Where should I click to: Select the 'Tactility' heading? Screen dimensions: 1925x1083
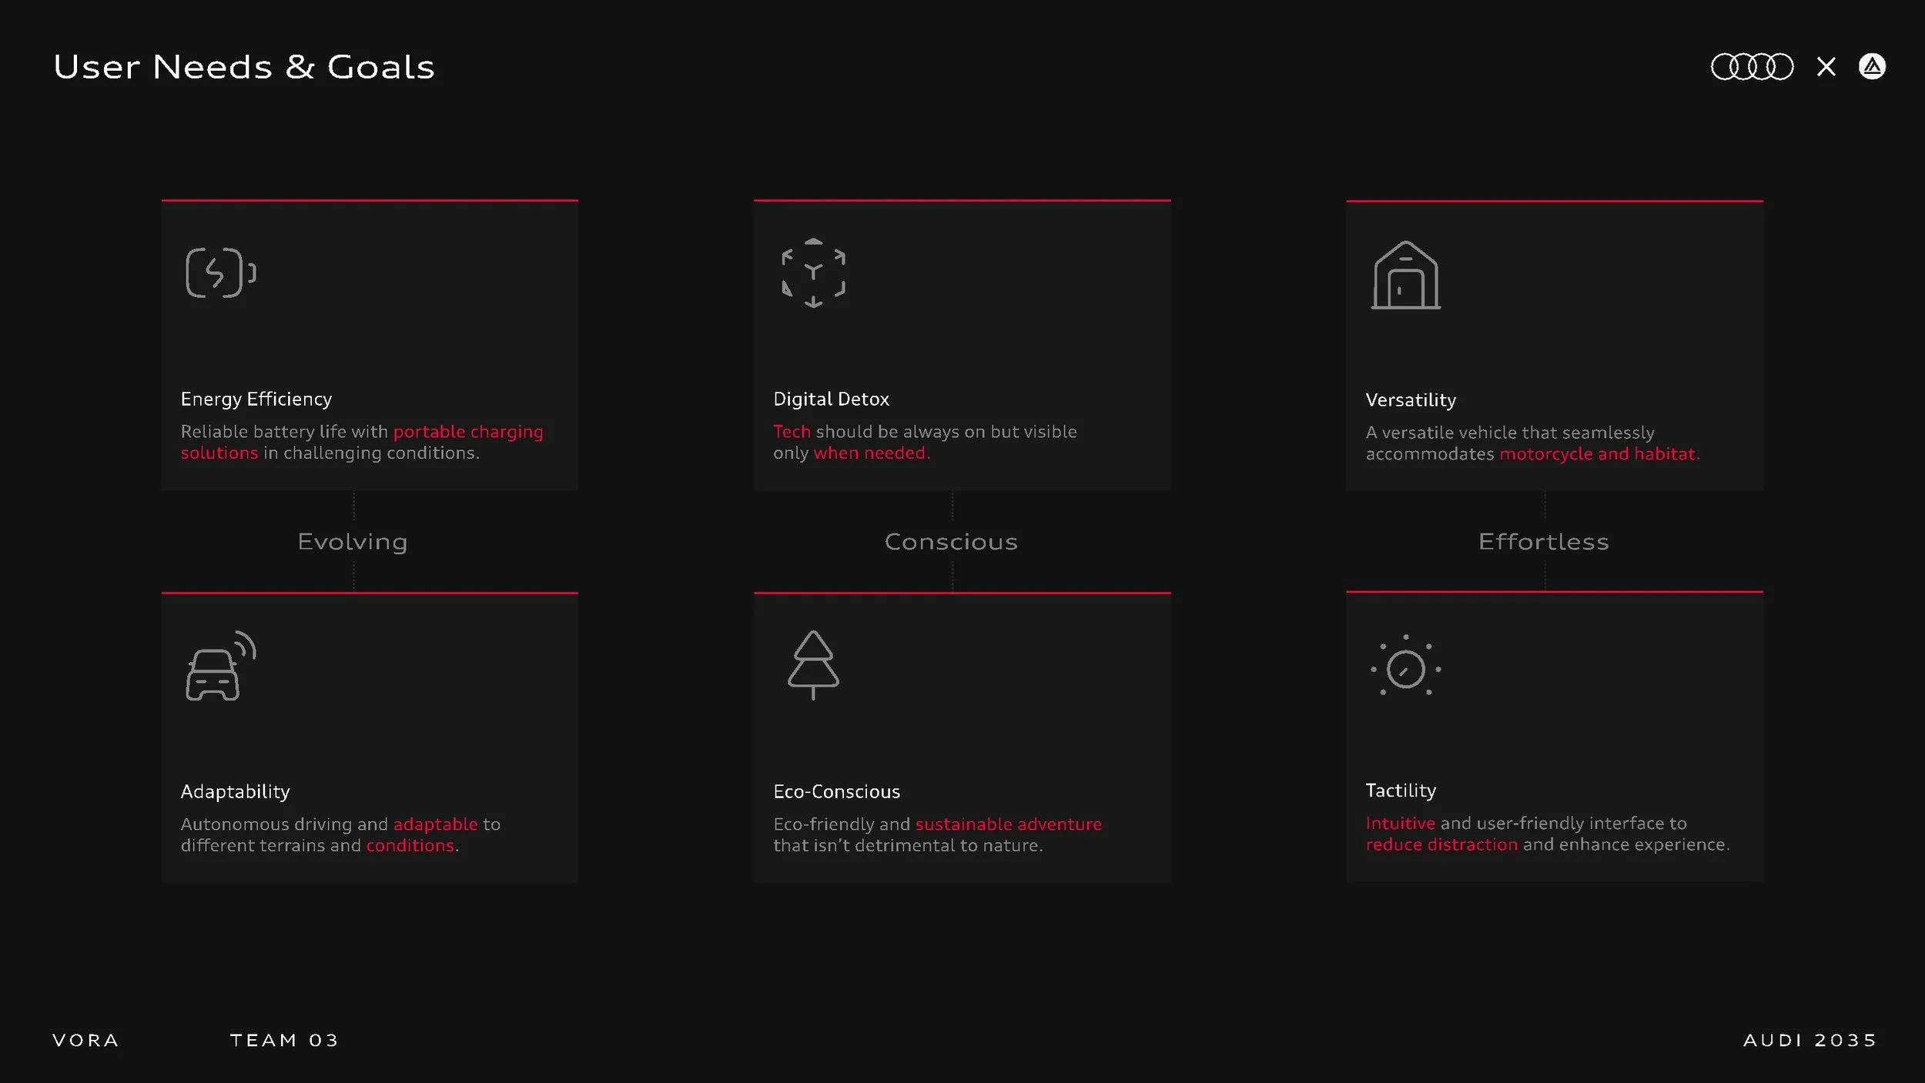[x=1401, y=791]
